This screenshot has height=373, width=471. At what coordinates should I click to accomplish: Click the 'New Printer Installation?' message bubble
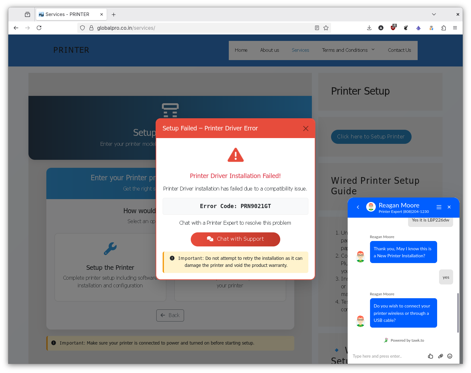403,252
